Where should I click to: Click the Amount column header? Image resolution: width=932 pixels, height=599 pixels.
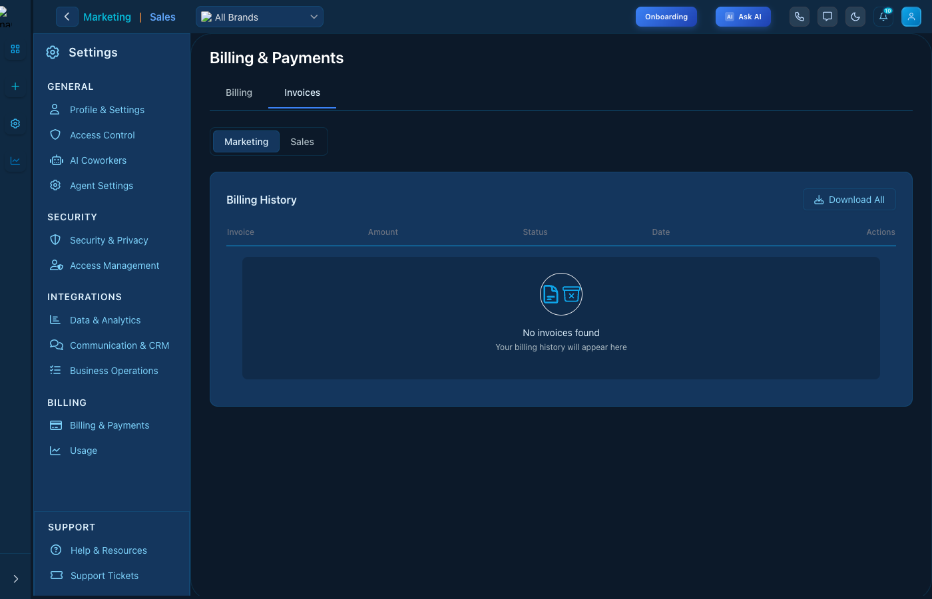click(383, 232)
